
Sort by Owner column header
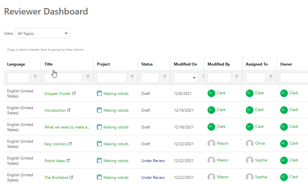click(286, 64)
